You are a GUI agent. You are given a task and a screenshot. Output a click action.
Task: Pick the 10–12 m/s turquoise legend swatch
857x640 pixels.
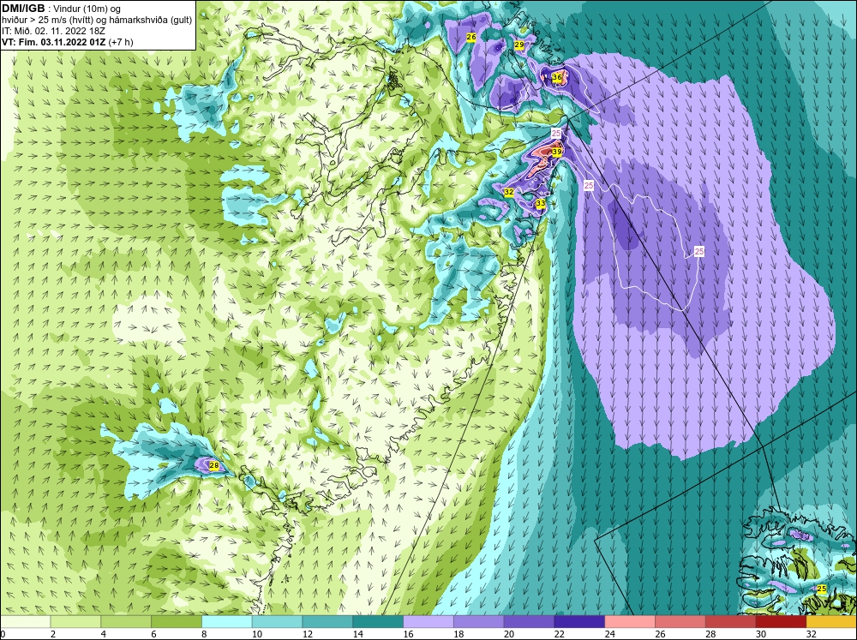[x=277, y=622]
